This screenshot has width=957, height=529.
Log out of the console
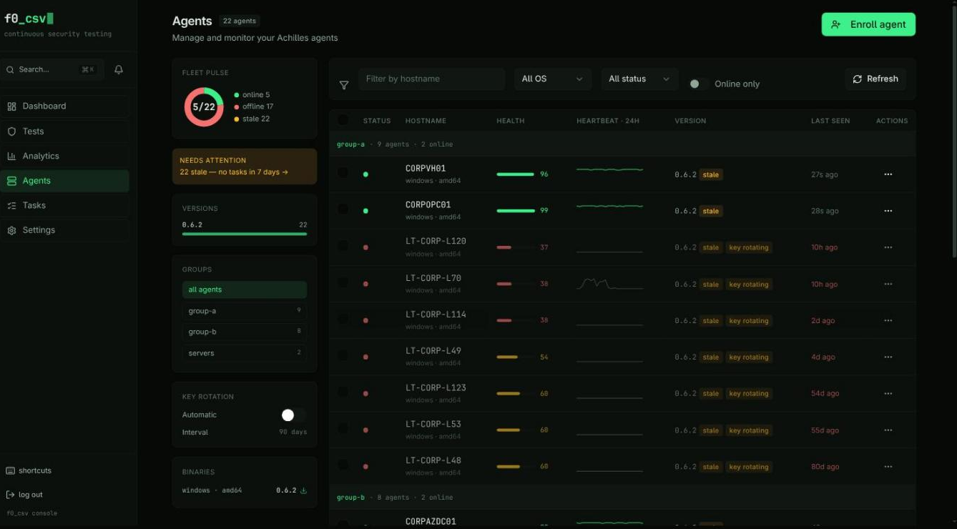(x=24, y=495)
